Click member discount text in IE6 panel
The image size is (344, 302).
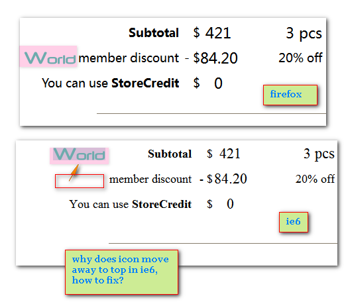pos(150,179)
